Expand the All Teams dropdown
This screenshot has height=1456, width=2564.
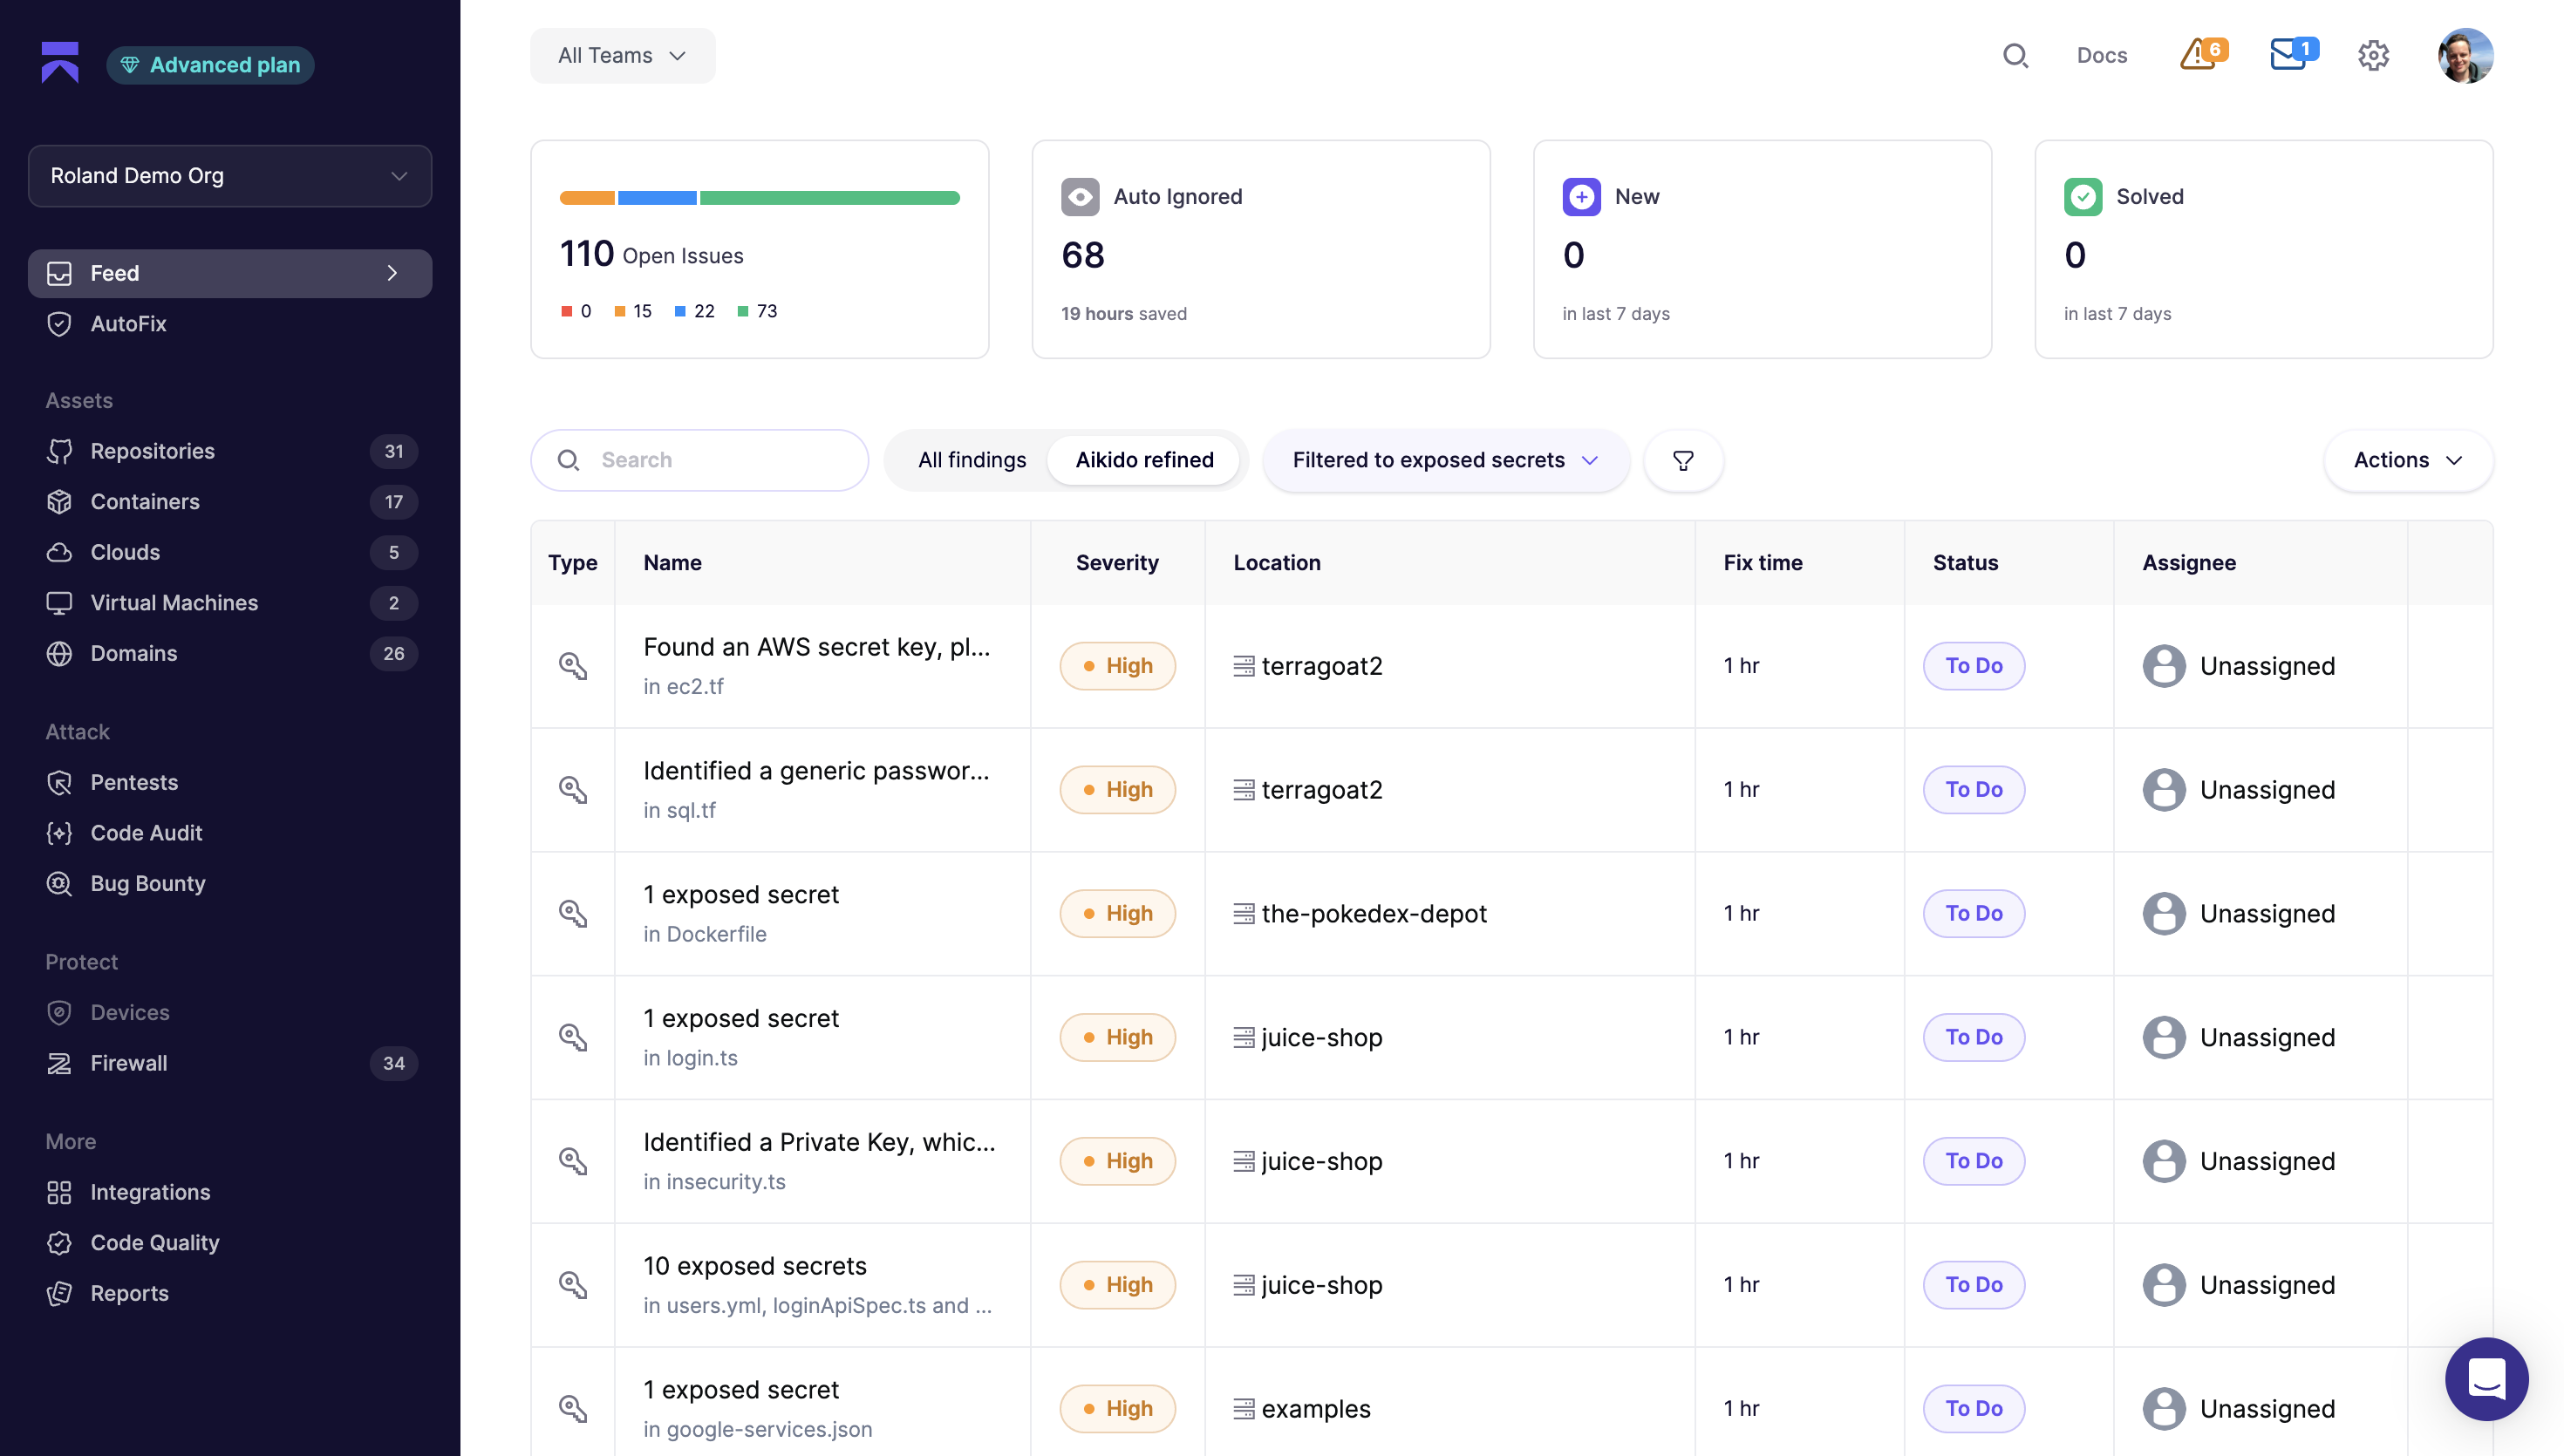click(622, 56)
